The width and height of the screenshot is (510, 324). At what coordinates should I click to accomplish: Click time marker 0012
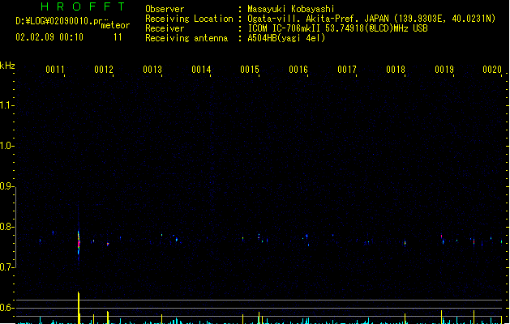104,70
